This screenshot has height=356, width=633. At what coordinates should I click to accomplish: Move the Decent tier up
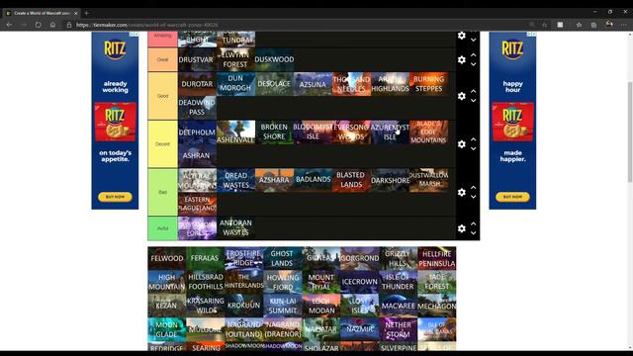pyautogui.click(x=474, y=139)
